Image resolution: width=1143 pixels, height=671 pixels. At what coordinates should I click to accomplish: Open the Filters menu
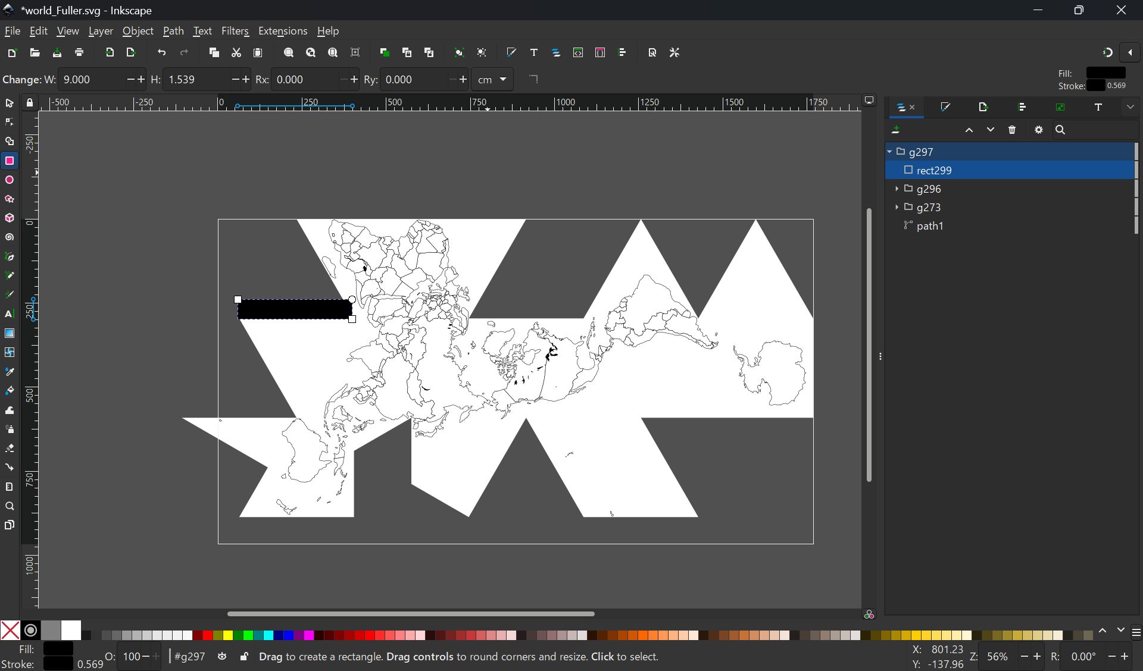click(x=235, y=31)
